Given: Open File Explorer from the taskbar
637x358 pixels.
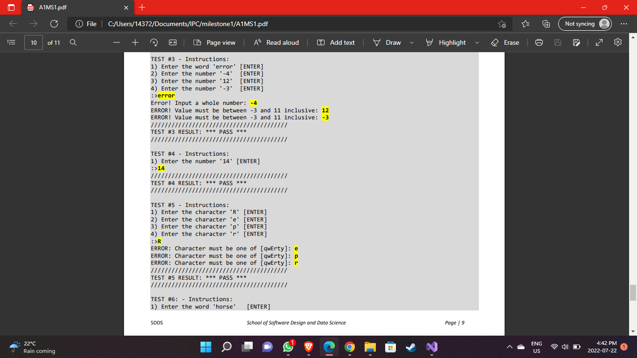Looking at the screenshot, I should (370, 347).
